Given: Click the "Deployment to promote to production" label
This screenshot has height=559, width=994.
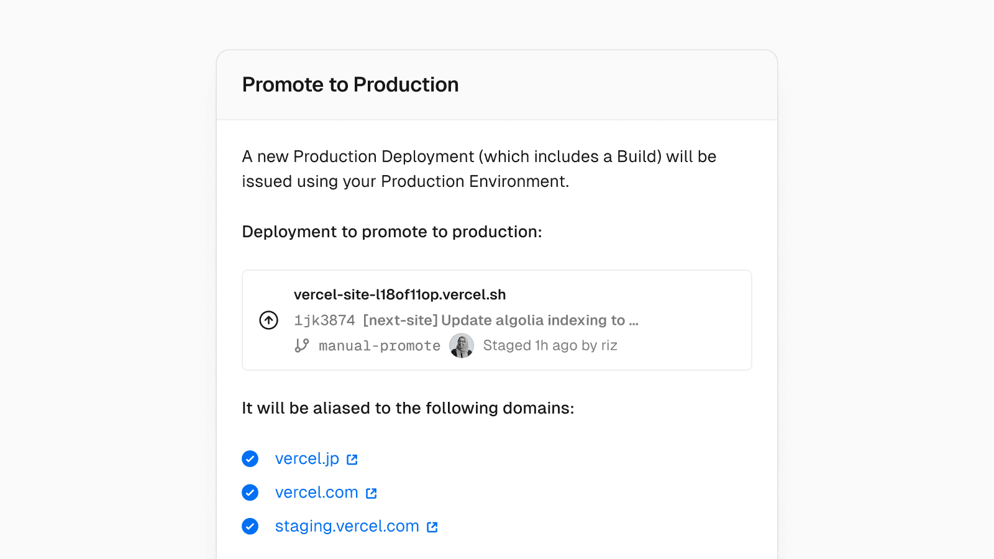Looking at the screenshot, I should tap(391, 232).
